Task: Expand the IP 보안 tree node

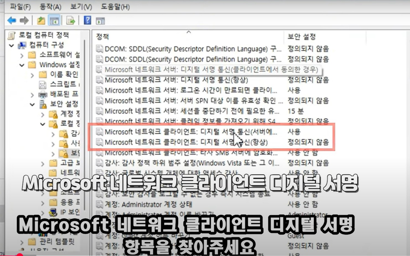Action: pos(43,213)
